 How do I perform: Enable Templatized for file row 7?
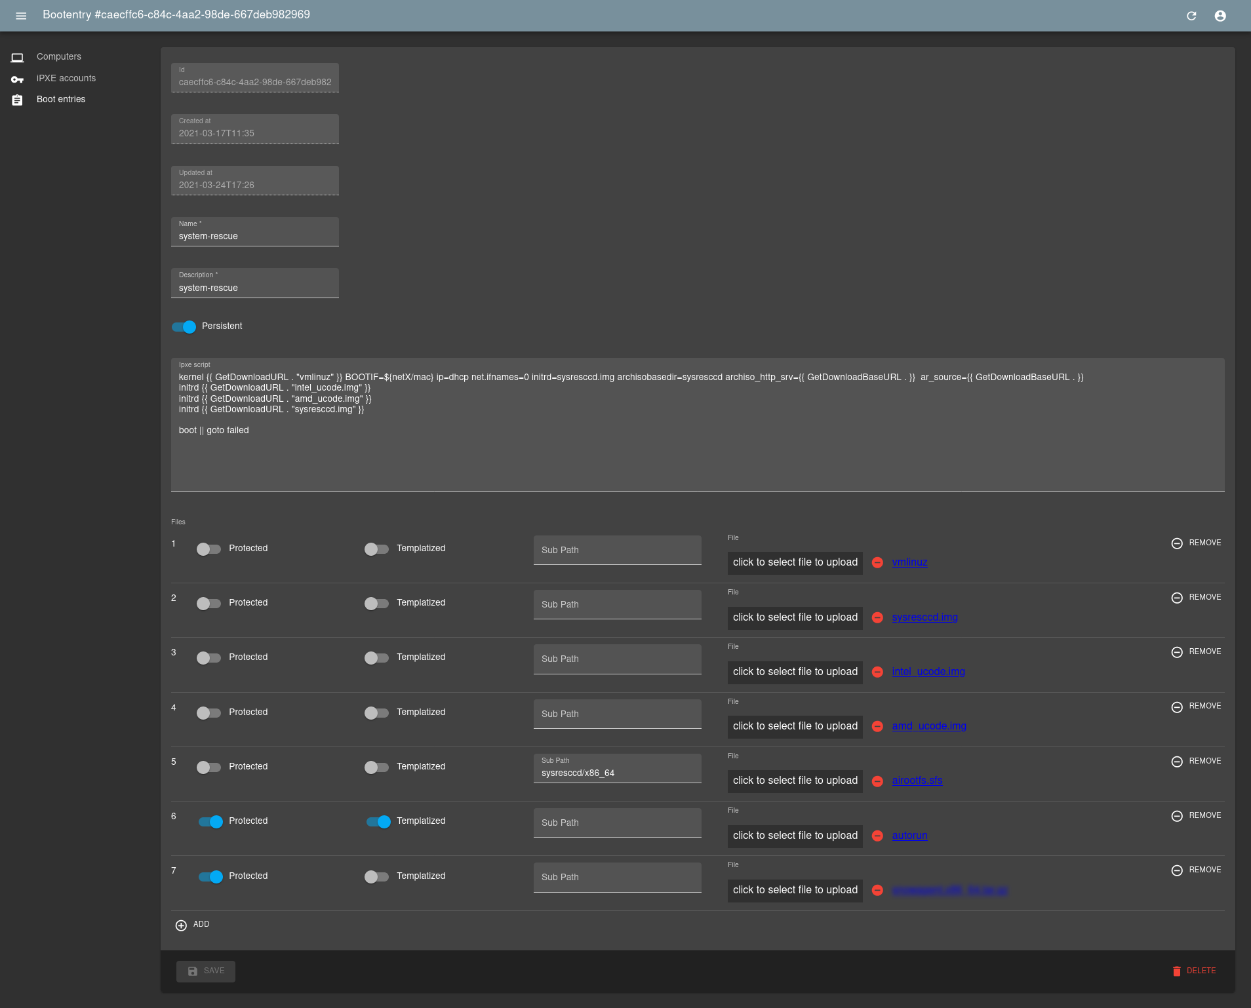tap(376, 877)
